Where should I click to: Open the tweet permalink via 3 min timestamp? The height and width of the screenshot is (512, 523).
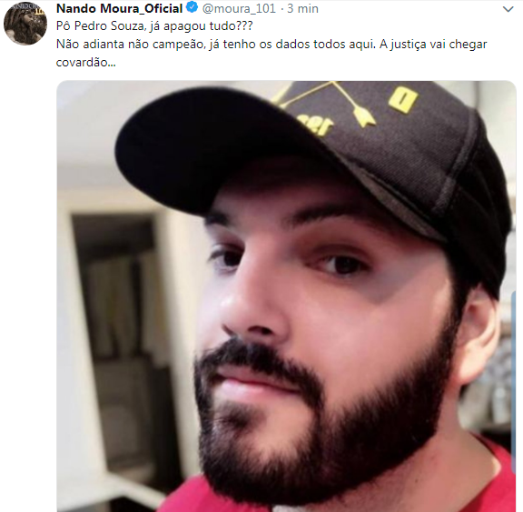[302, 9]
